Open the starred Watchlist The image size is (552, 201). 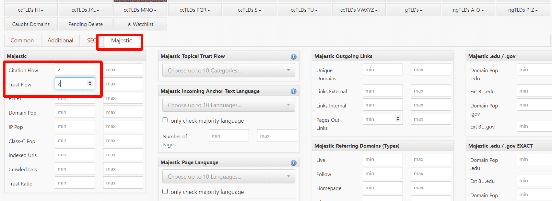140,24
